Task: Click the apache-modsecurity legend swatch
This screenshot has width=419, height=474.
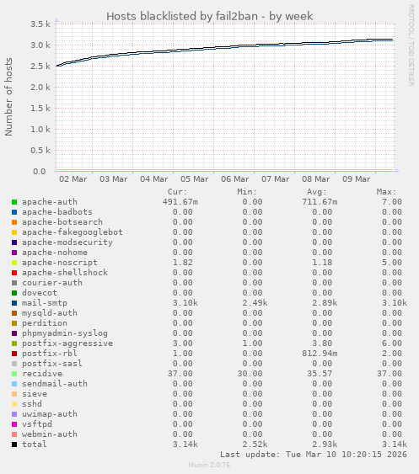Action: (14, 242)
